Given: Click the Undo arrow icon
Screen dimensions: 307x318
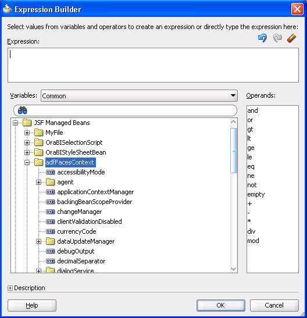Looking at the screenshot, I should (262, 38).
